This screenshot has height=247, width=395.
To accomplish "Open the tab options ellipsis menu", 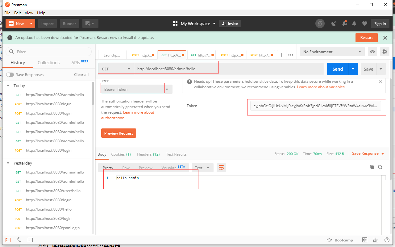I will click(x=290, y=55).
